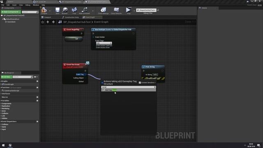Click the graph icon before BP_DispatcherHubTest breadcrumb
The width and height of the screenshot is (263, 148).
60,22
